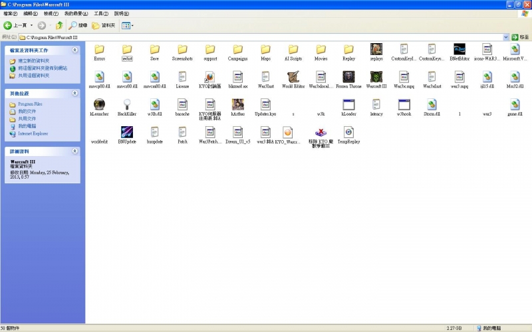Open the BNetEditor icon
Viewport: 532px width, 332px height.
(460, 48)
